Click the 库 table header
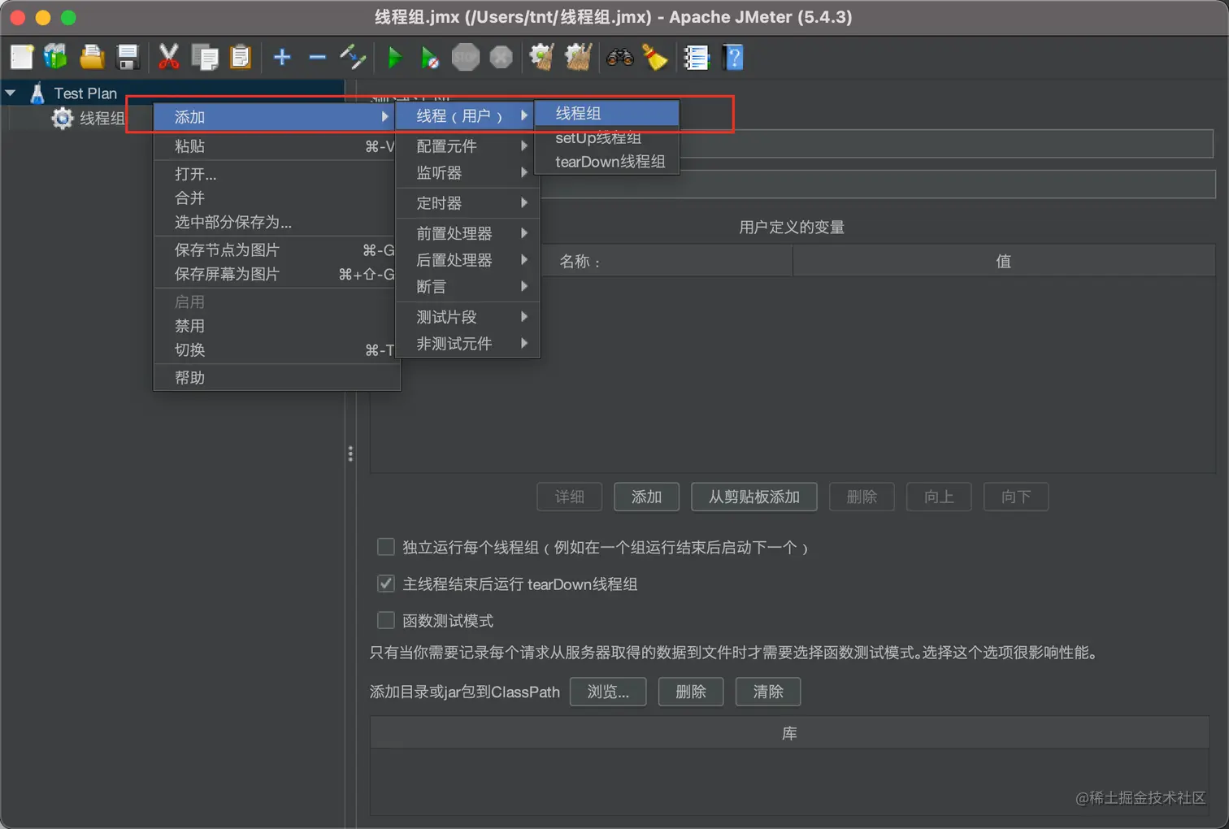The width and height of the screenshot is (1229, 829). tap(789, 733)
